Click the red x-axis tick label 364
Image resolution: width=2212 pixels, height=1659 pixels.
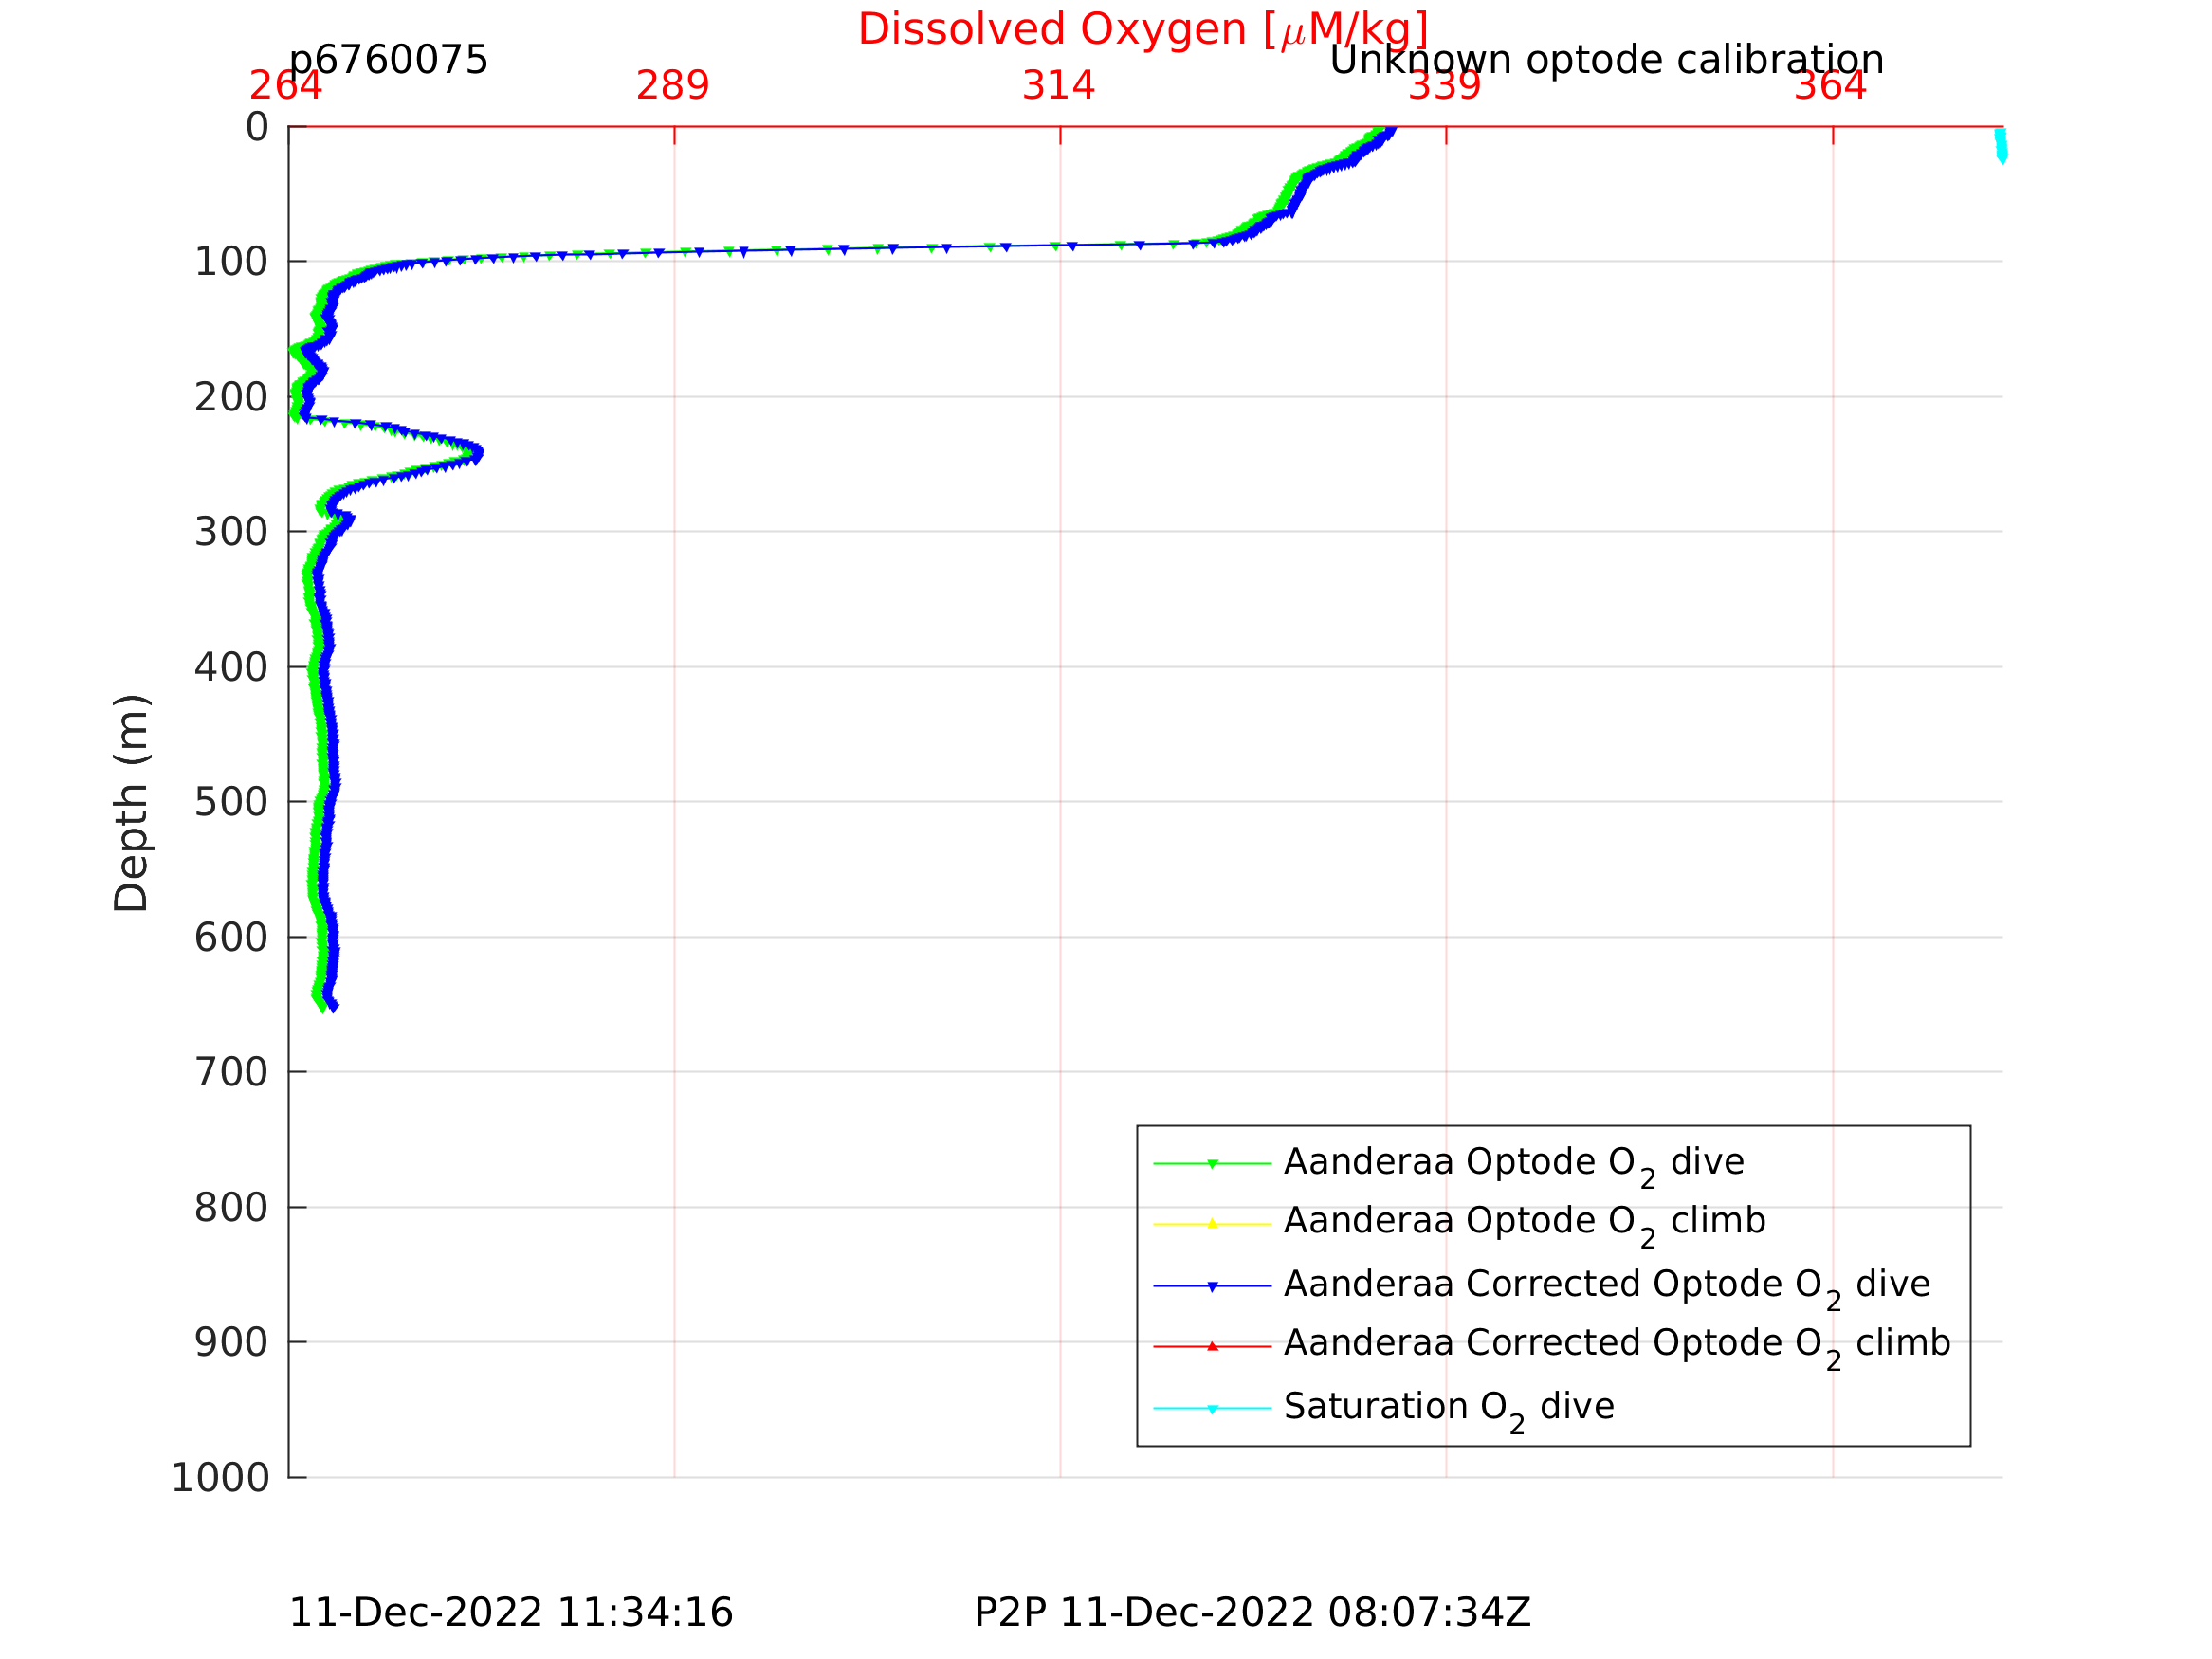point(1830,86)
